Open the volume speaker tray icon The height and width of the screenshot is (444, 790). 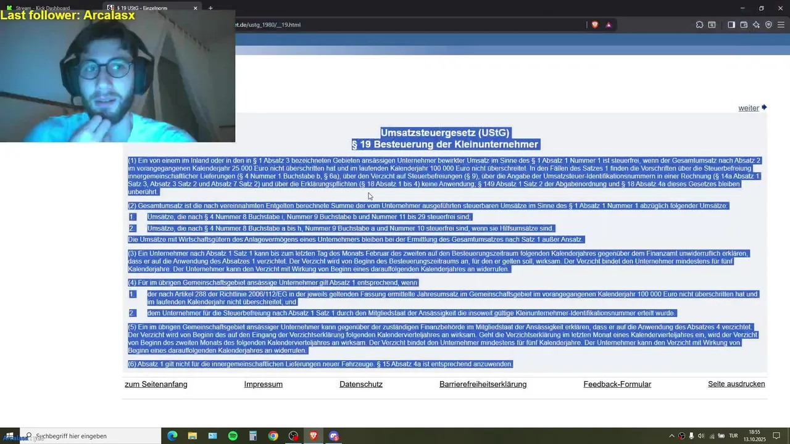(x=701, y=436)
